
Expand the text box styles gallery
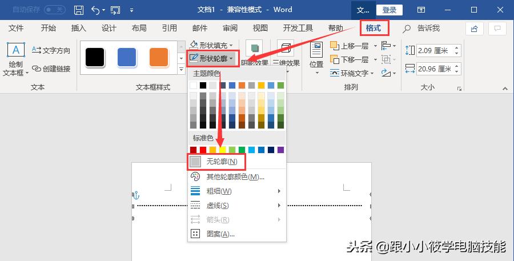tap(181, 69)
